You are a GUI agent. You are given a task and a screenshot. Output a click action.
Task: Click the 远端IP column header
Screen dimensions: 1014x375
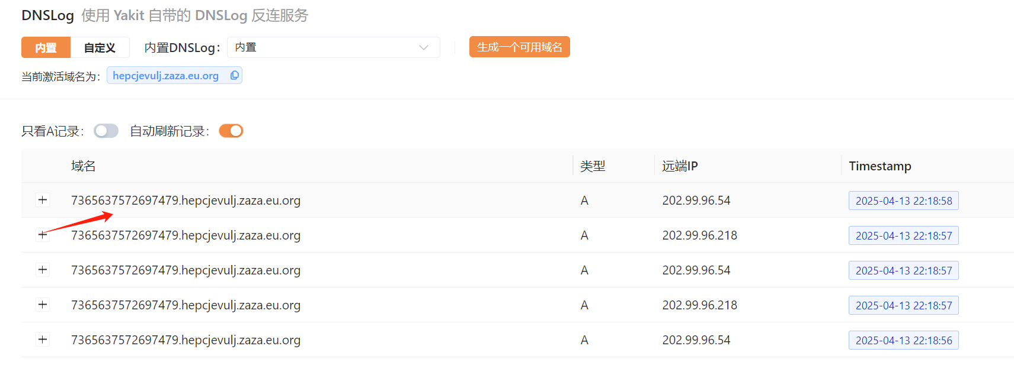(x=680, y=166)
